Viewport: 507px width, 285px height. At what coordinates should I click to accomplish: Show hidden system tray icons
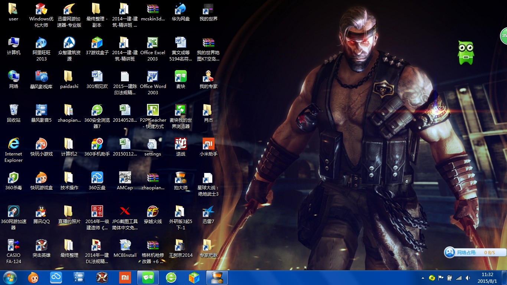point(423,278)
